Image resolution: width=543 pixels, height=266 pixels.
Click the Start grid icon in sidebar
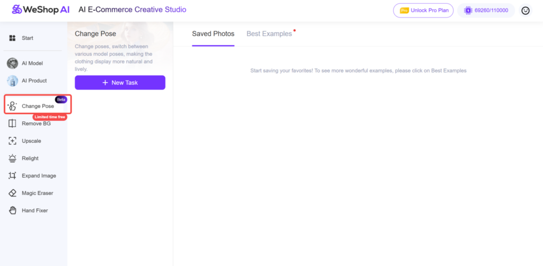[12, 38]
